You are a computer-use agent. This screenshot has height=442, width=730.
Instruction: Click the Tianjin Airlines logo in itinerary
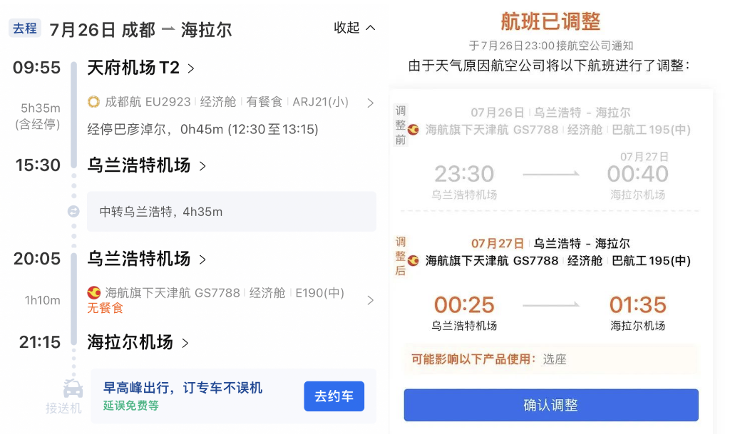[93, 292]
